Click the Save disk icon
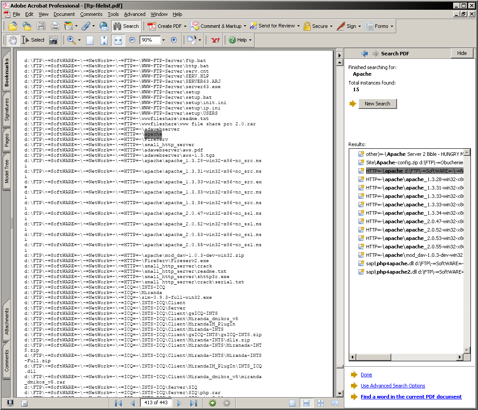Screen dimensions: 478x410 coord(41,26)
